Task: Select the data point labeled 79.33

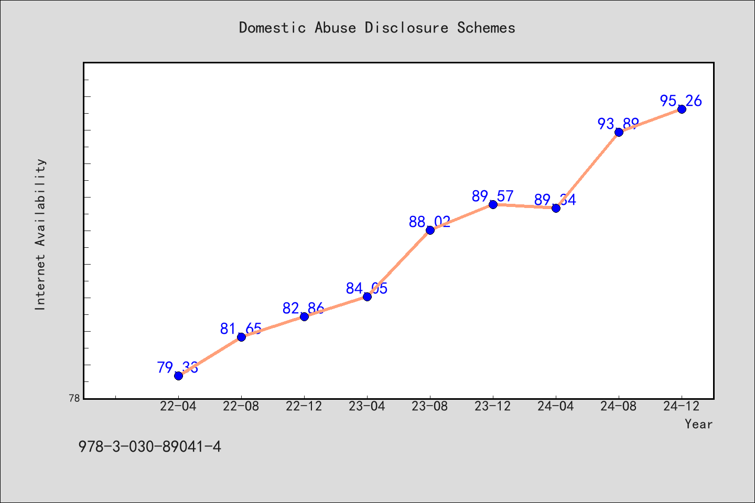Action: pos(178,376)
